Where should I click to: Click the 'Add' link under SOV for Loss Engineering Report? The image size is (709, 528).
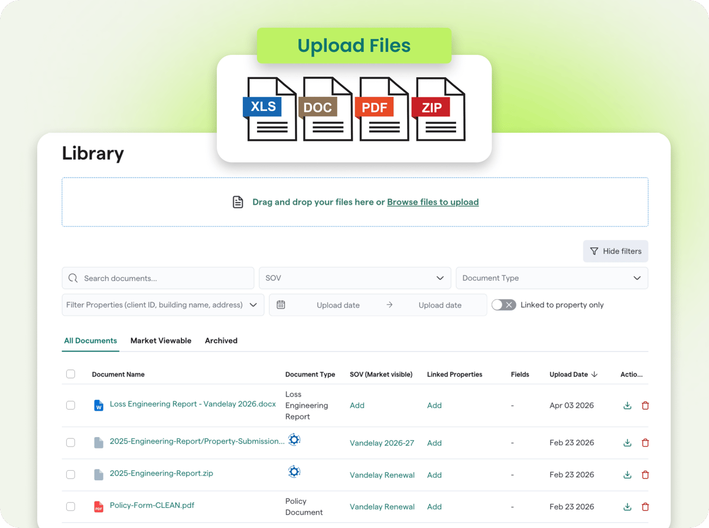357,405
